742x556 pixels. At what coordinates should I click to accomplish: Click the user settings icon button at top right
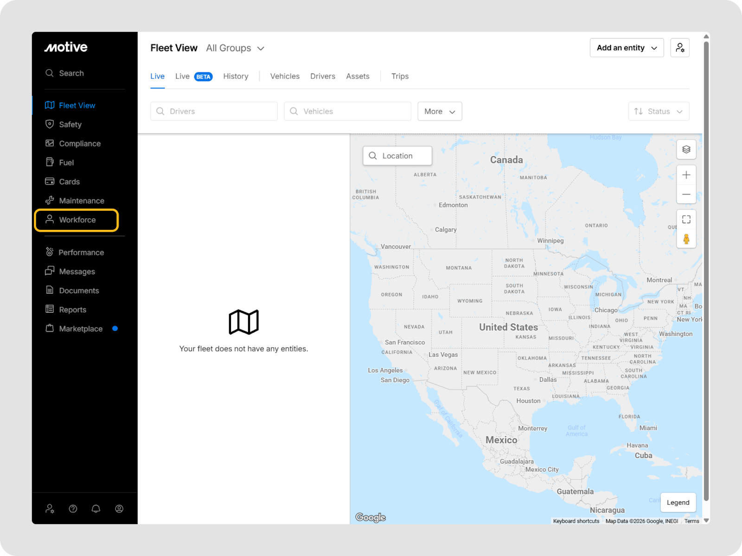(680, 48)
